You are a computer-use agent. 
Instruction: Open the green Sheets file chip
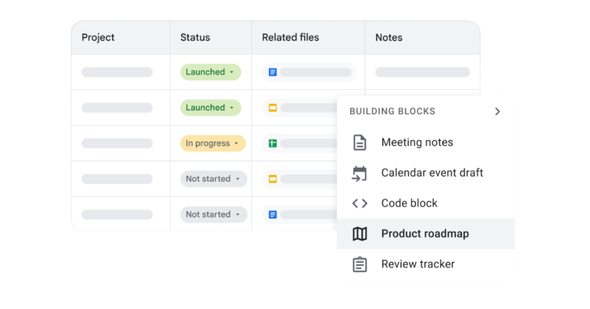point(300,143)
